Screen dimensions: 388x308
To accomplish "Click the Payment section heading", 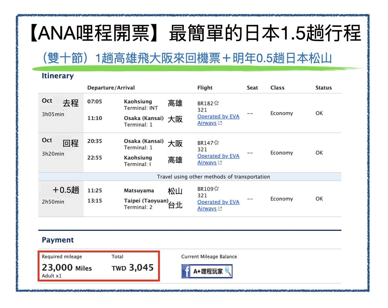I will pos(57,240).
